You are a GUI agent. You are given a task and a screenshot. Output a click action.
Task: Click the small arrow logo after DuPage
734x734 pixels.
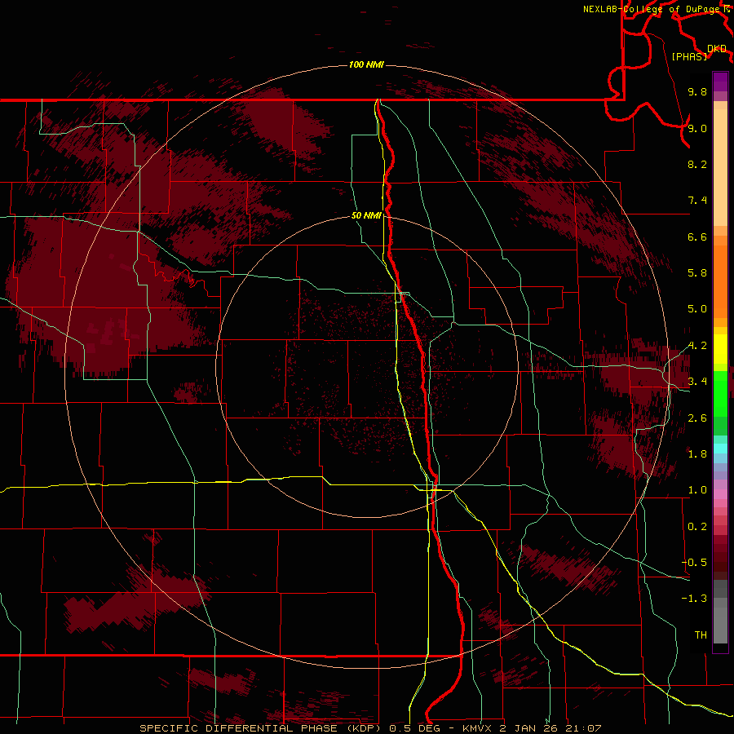[727, 9]
